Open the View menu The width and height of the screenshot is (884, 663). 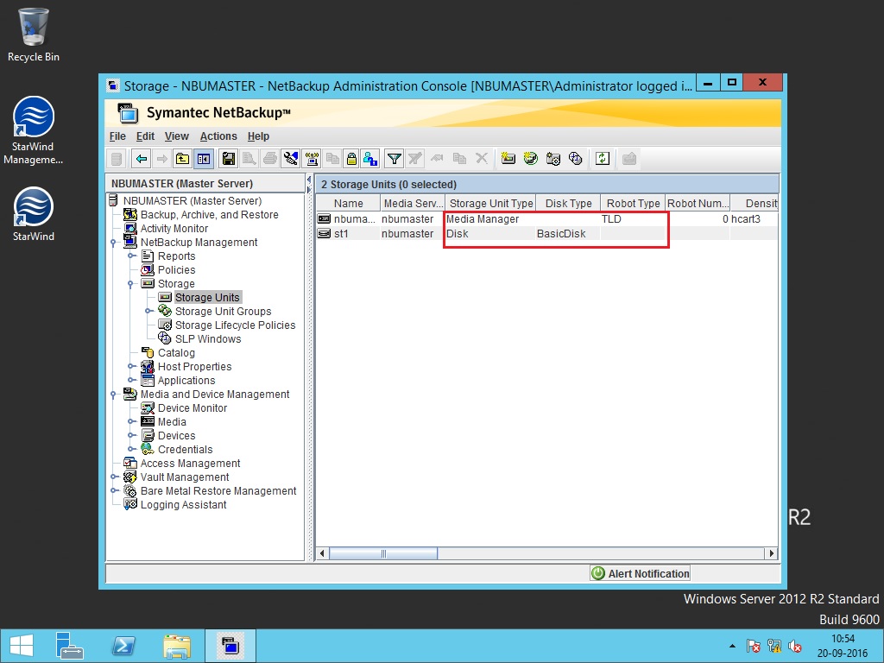pos(176,136)
